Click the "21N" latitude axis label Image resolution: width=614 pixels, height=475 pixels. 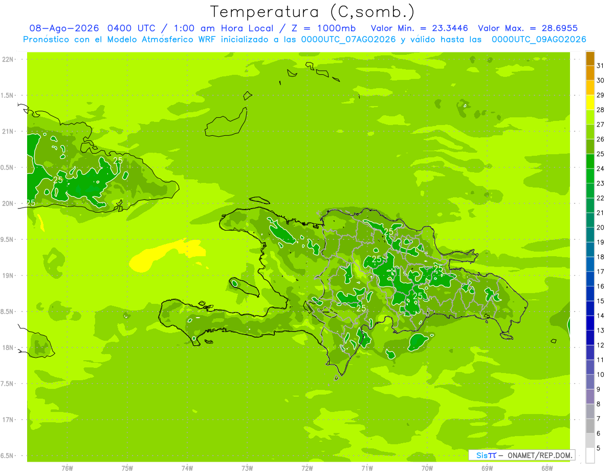9,131
